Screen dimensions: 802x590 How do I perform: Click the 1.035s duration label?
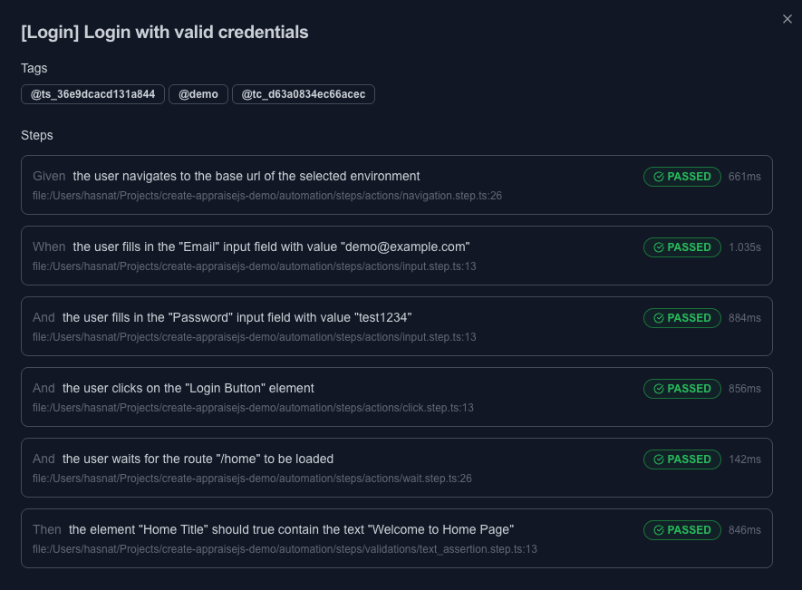744,247
